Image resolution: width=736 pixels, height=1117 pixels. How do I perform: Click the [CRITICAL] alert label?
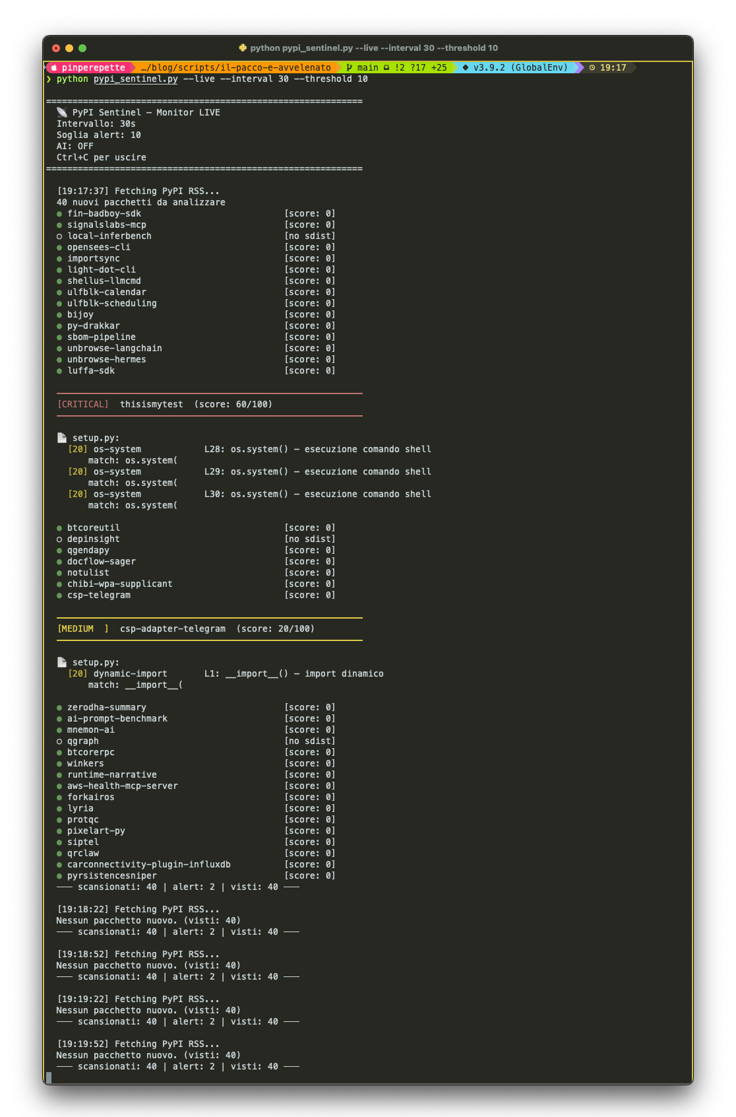pos(83,404)
